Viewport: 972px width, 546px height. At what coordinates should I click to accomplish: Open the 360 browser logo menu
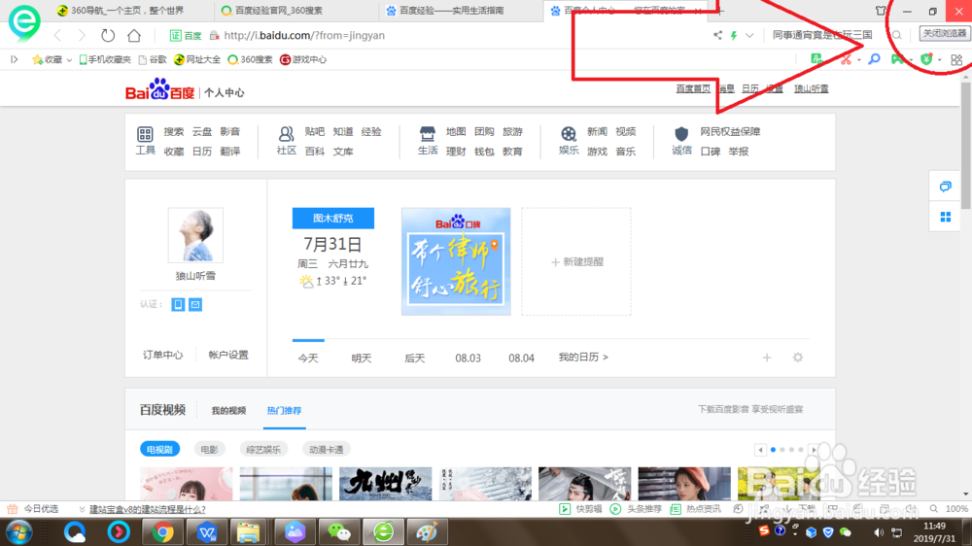coord(23,21)
